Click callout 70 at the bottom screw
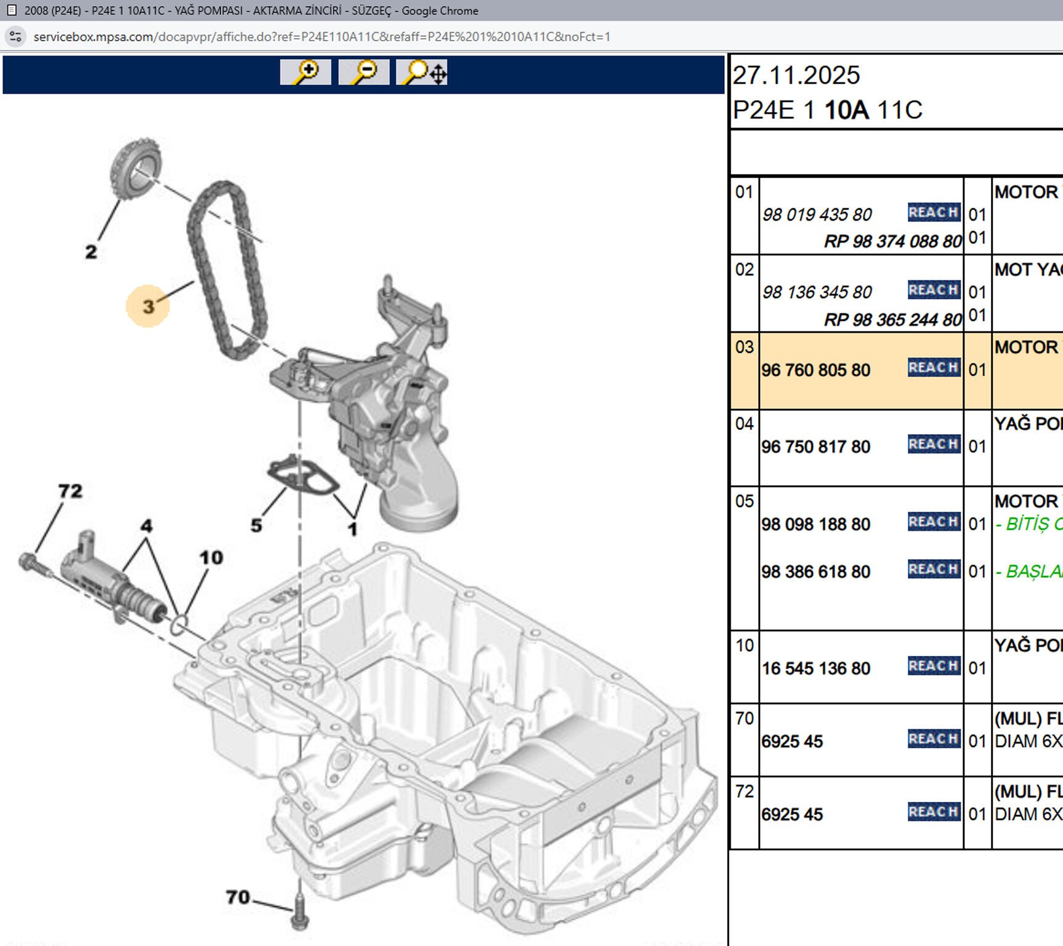Viewport: 1063px width, 946px height. (x=238, y=897)
